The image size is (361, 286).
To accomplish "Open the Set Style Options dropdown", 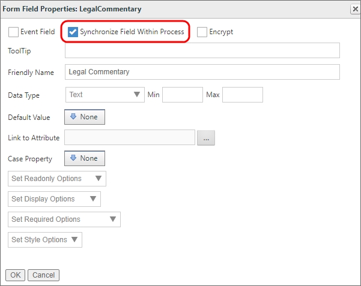I will (45, 240).
